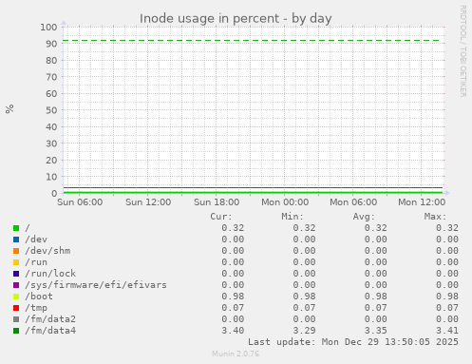Click the '/fm/data2' legend label

click(50, 319)
